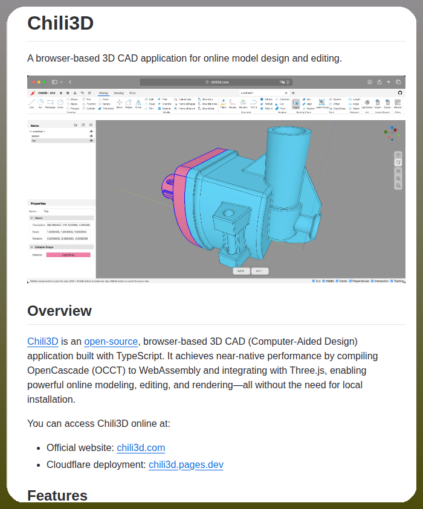The width and height of the screenshot is (423, 509).
Task: Switch to the Startup ribbon tab
Action: coord(103,93)
